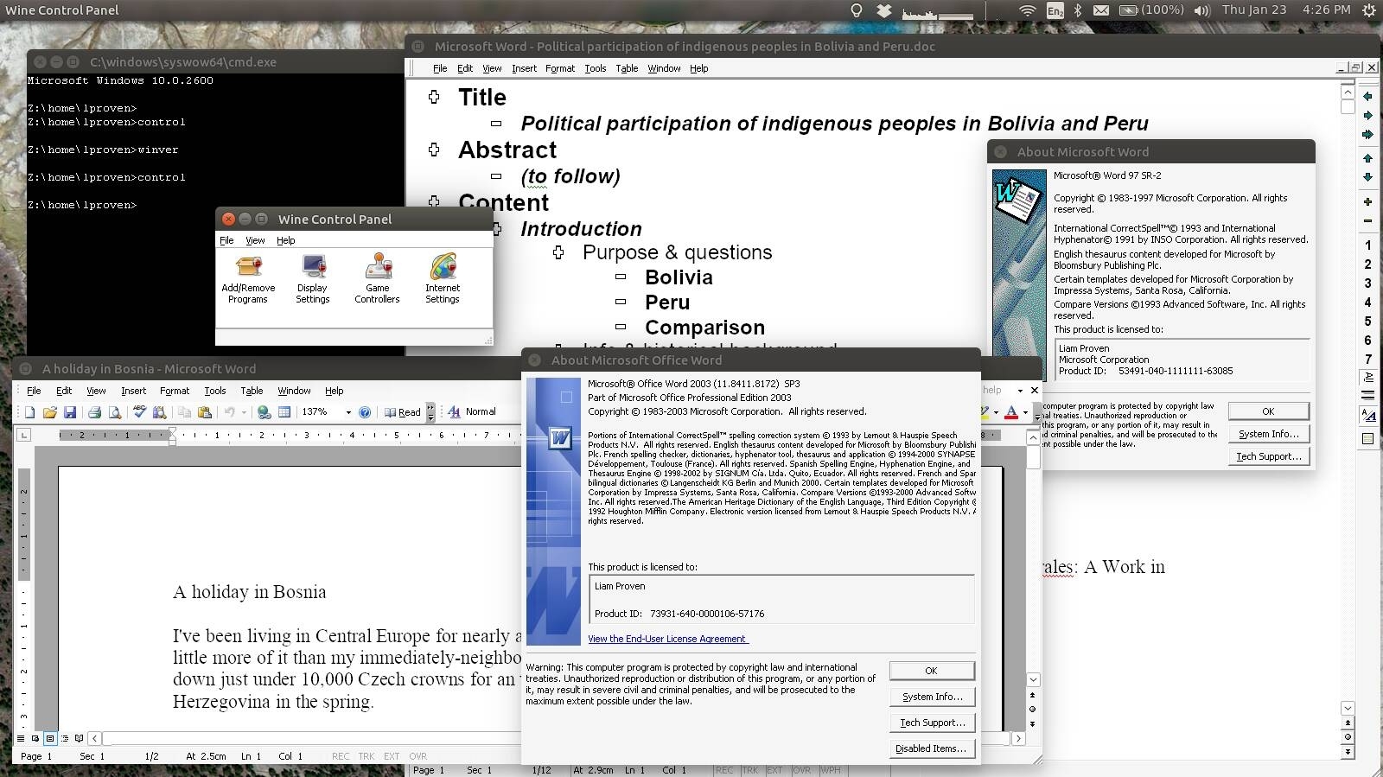
Task: Click Show Heading 3 level in outline toolbar
Action: (1367, 283)
